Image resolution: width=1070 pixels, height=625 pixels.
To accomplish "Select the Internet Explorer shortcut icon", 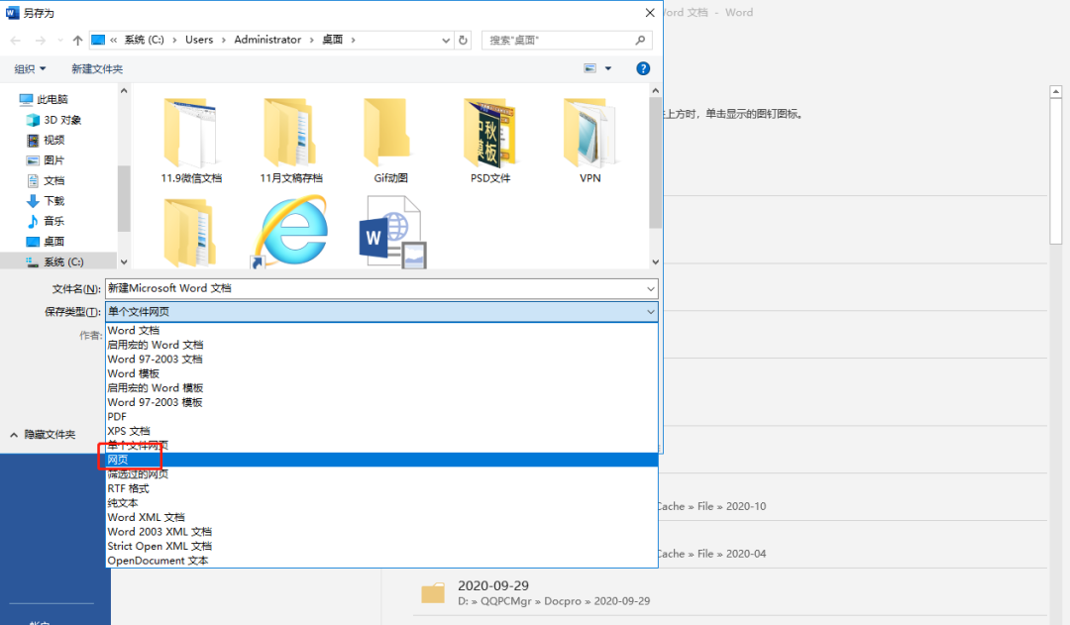I will 289,233.
